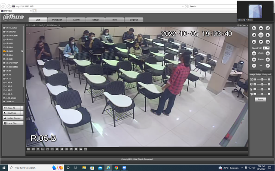The width and height of the screenshot is (275, 171).
Task: Click the Start Talk button
Action: 12,113
